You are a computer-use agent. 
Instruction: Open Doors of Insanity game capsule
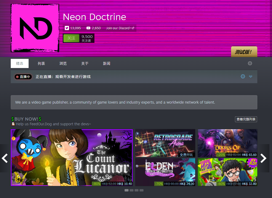pos(227,143)
